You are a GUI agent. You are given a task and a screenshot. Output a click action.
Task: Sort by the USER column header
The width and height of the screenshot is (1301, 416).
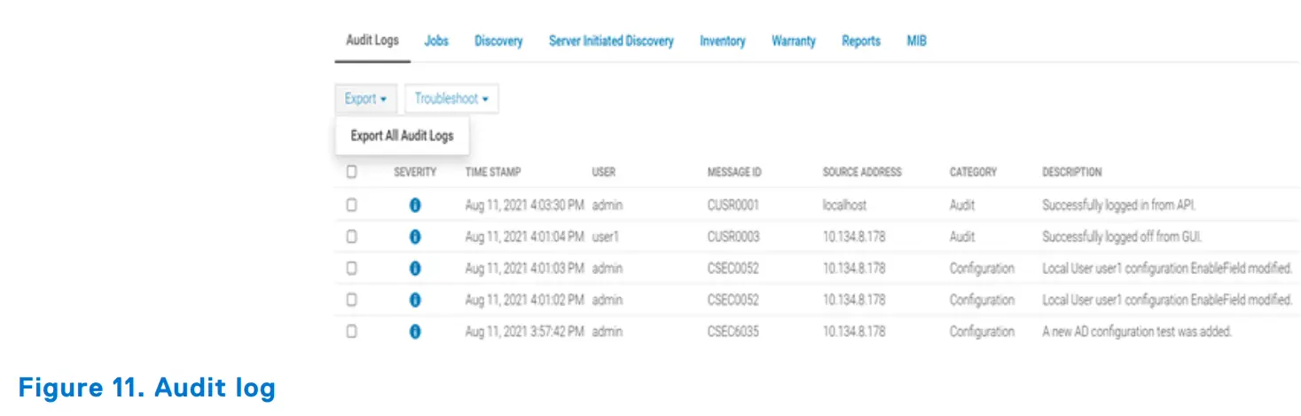603,172
